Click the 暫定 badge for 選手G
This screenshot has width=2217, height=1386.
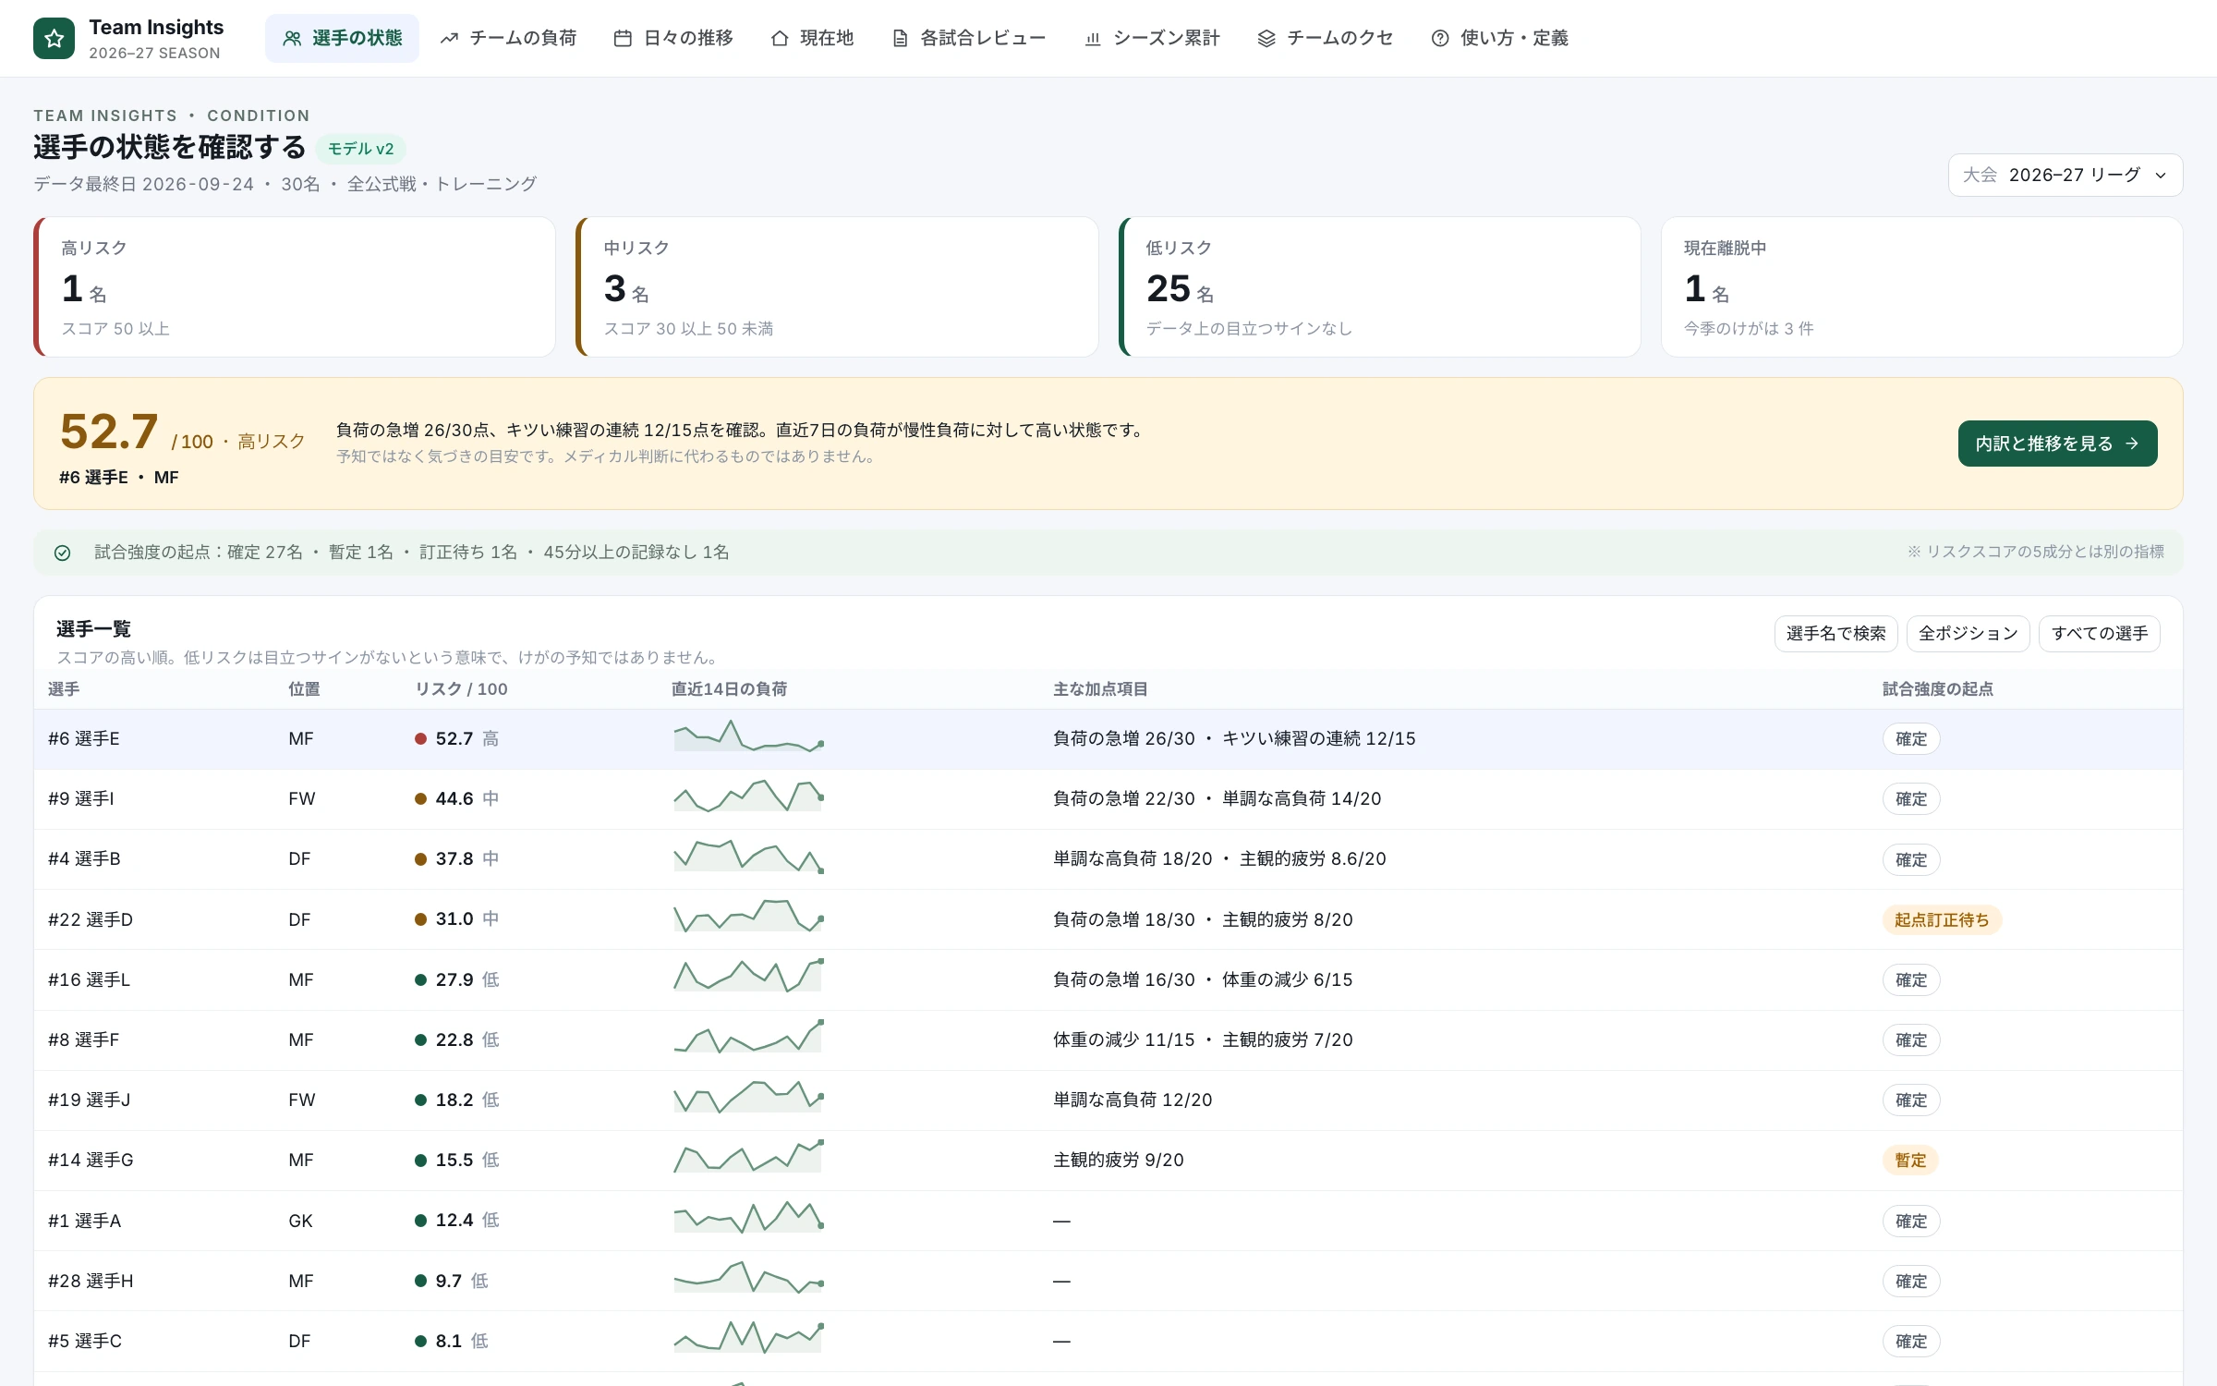coord(1910,1160)
